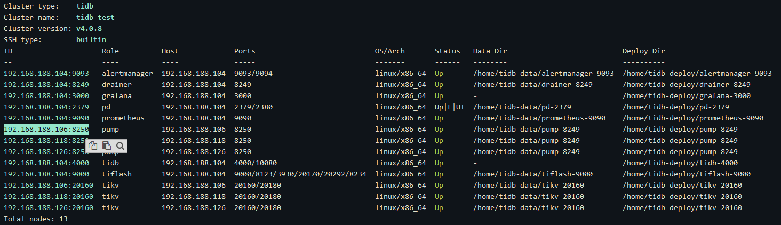
Task: Click the OS/Arch column header
Action: tap(390, 51)
